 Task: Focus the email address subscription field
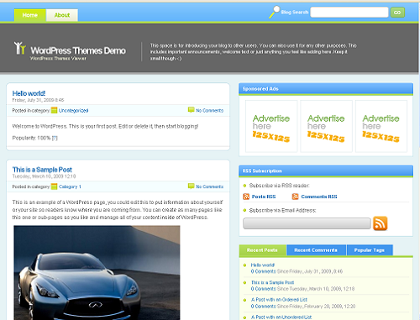(x=307, y=223)
